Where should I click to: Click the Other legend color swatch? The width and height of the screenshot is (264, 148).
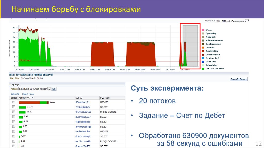203,30
